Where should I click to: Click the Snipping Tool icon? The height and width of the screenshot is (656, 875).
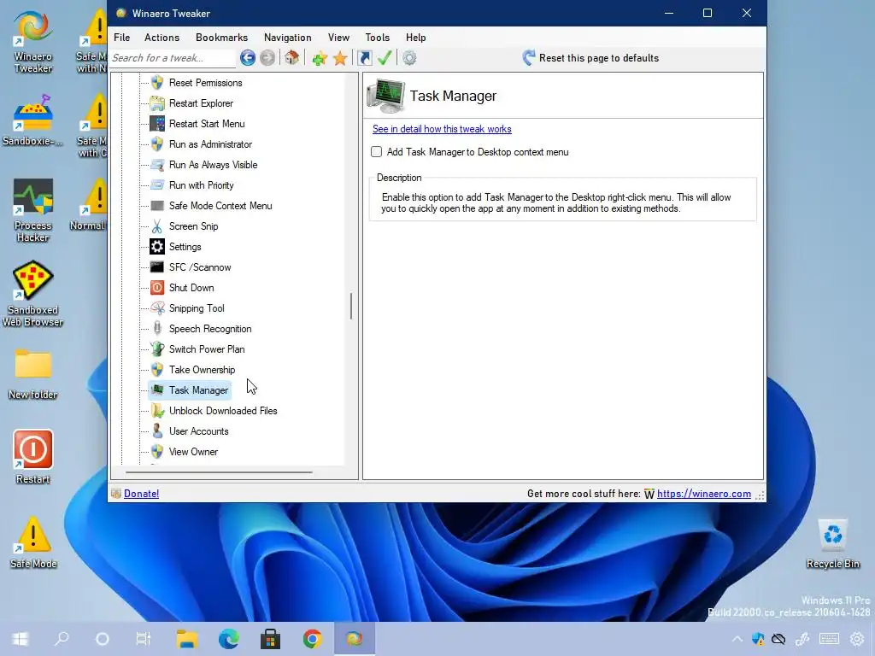click(157, 307)
